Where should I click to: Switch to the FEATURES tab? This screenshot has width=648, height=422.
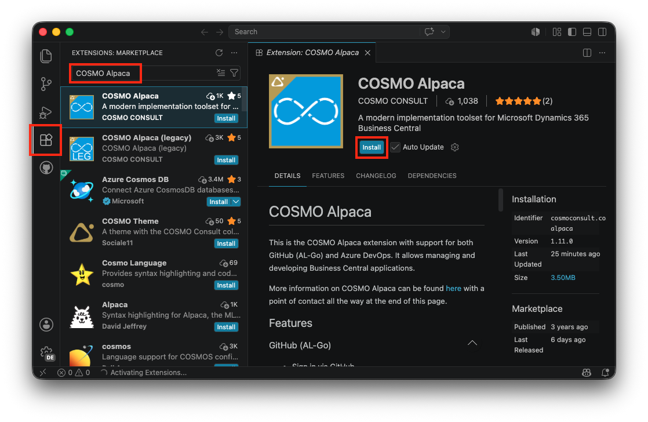point(328,176)
